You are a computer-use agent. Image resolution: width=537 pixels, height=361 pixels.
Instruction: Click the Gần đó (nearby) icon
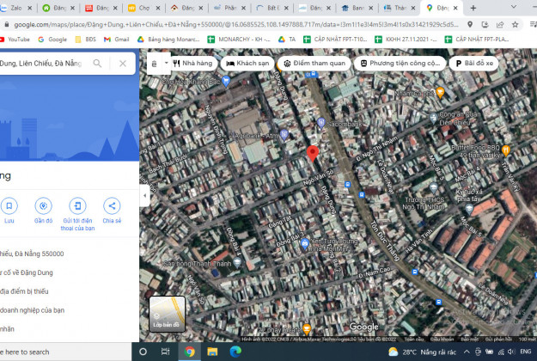pyautogui.click(x=43, y=205)
